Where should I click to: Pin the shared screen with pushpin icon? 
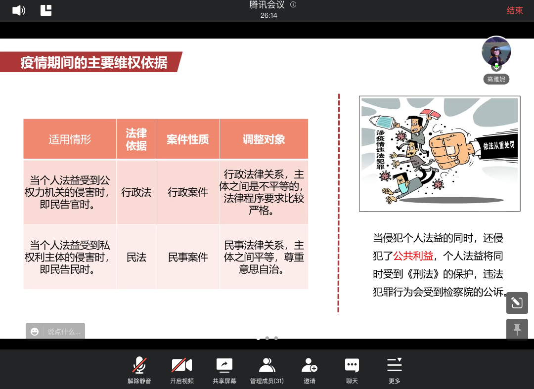(x=517, y=329)
